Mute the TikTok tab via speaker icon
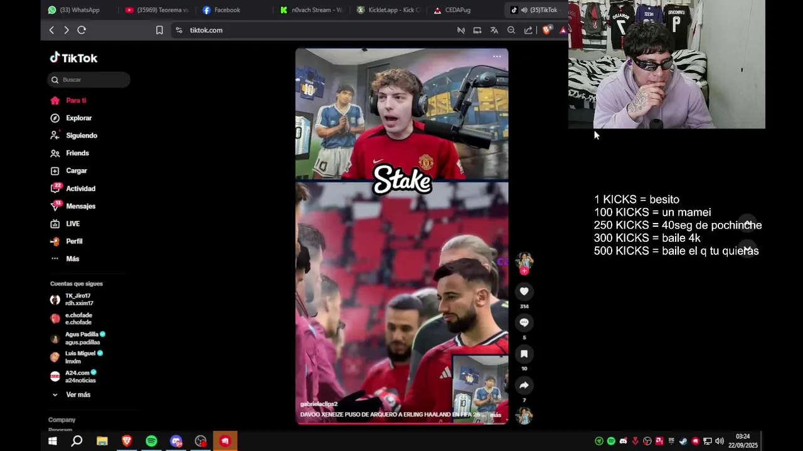This screenshot has width=803, height=451. coord(524,10)
